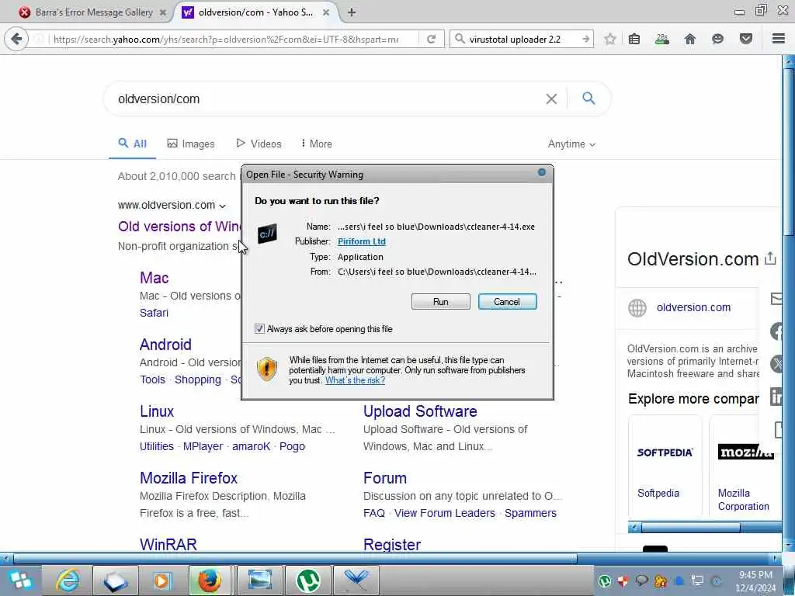This screenshot has height=596, width=795.
Task: Click the Mozilla Corporation company card
Action: (745, 465)
